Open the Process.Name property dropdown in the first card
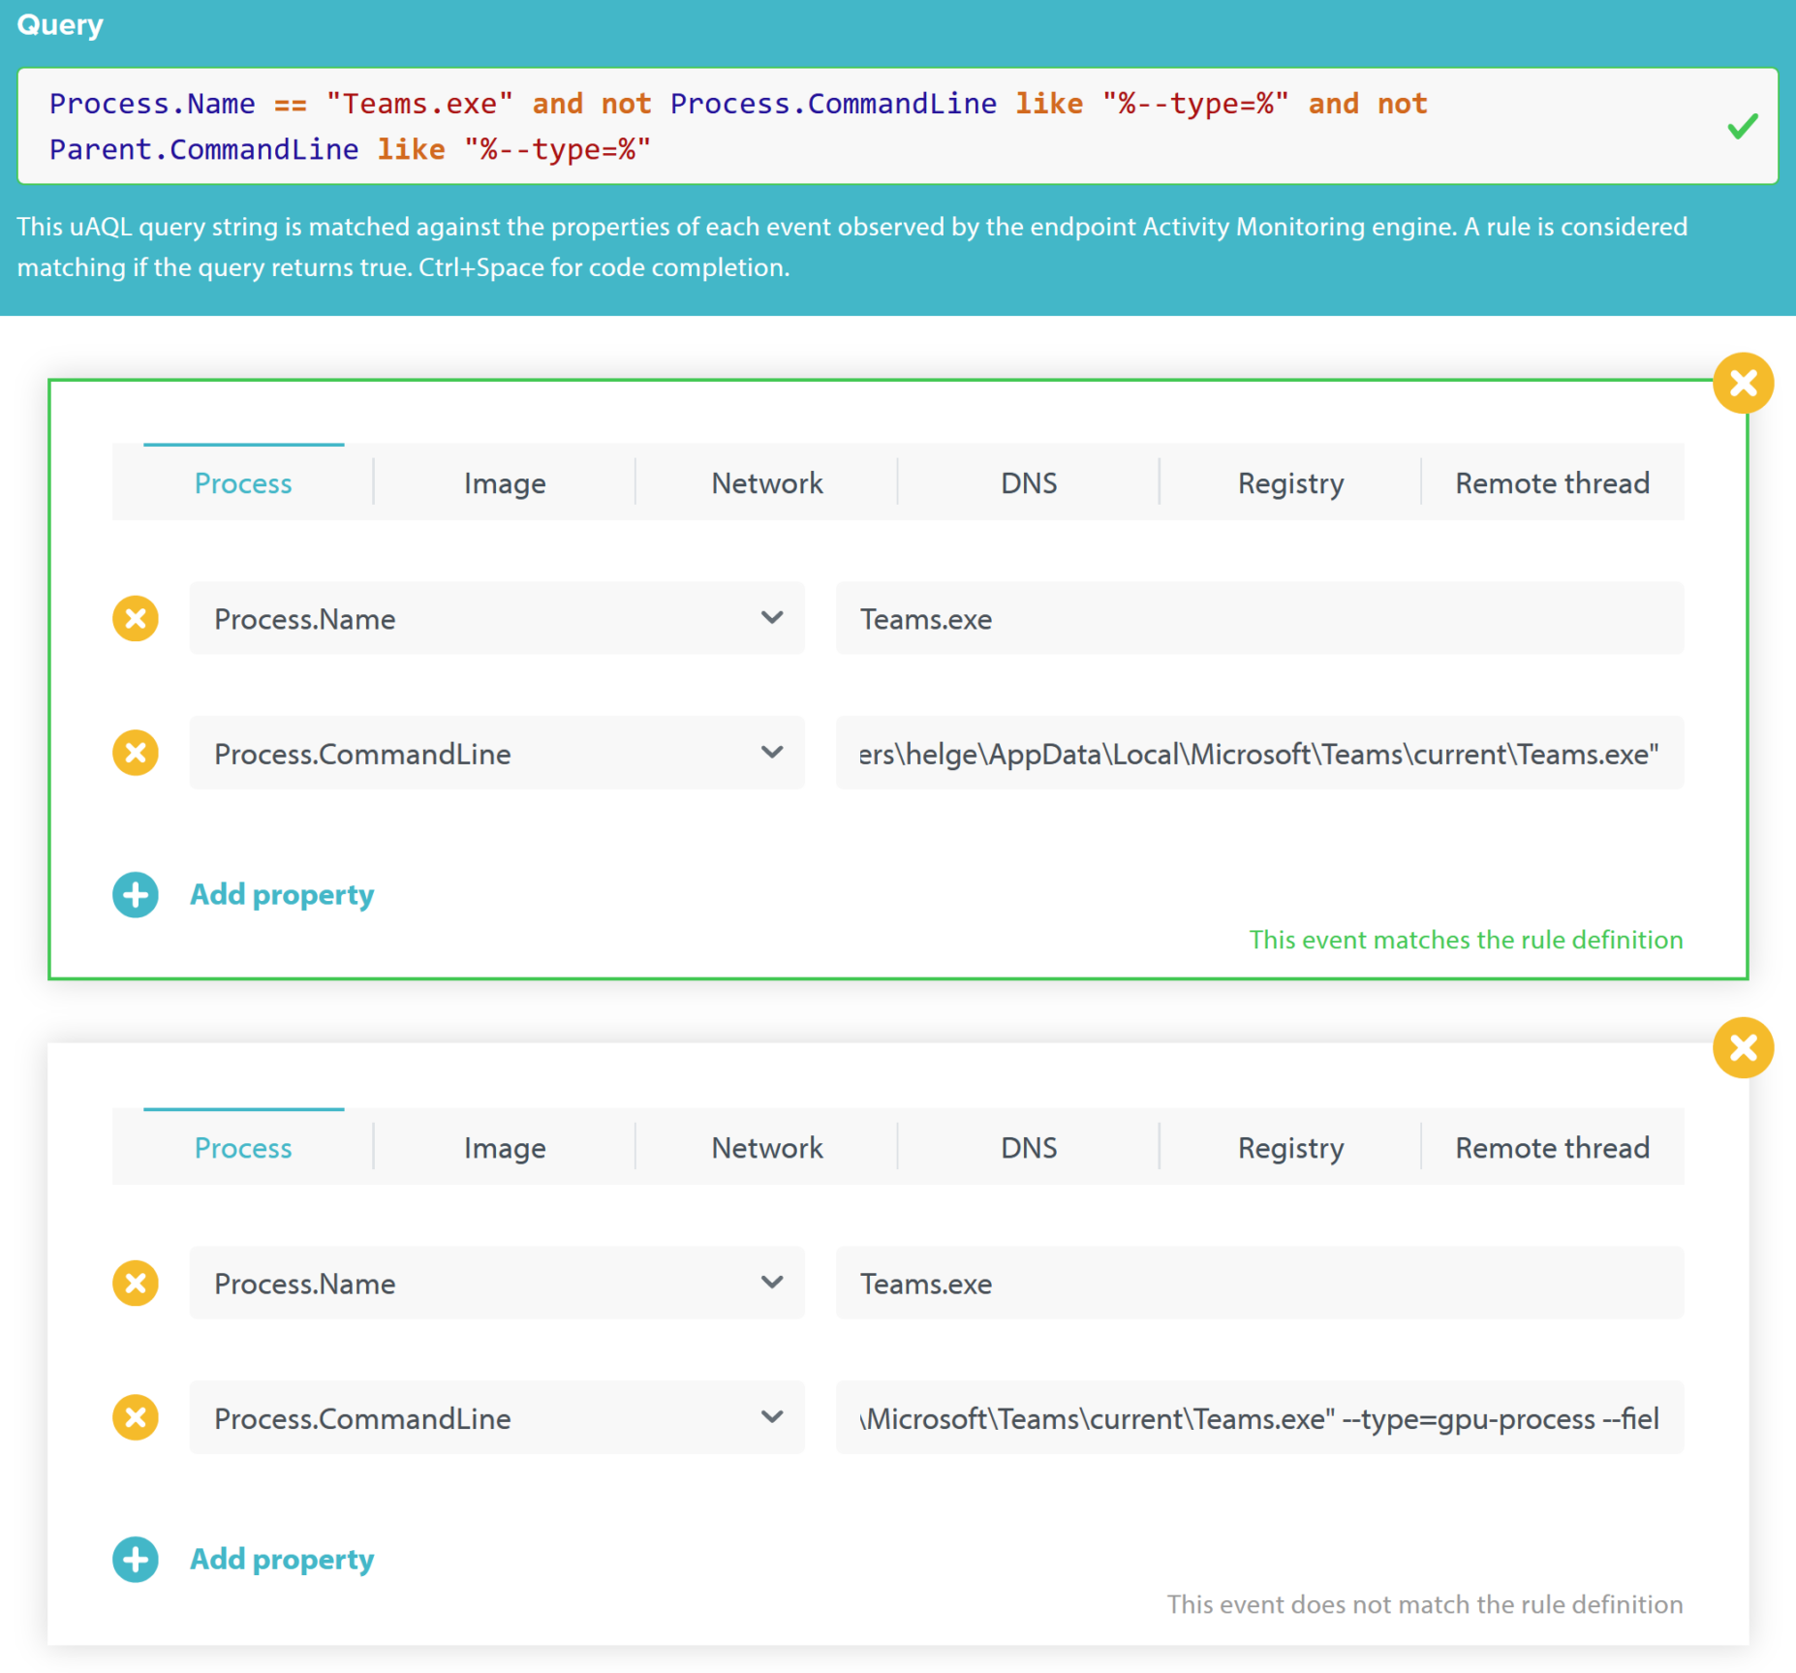This screenshot has width=1796, height=1673. (x=772, y=618)
